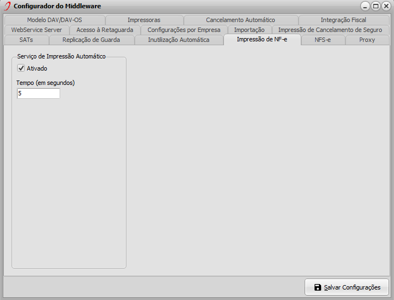
Task: Open Impressão de Cancelamento de Seguro tab
Action: 330,30
